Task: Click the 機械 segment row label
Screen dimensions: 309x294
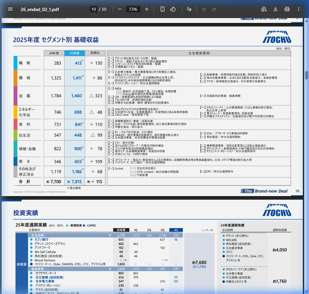Action: coord(25,78)
